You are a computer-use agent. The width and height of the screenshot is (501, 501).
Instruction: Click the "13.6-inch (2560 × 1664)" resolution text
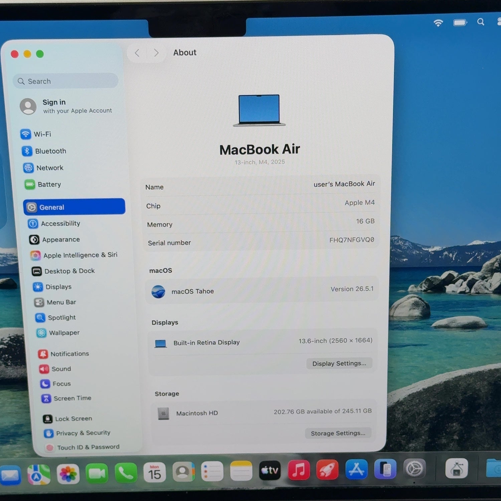[x=335, y=341]
